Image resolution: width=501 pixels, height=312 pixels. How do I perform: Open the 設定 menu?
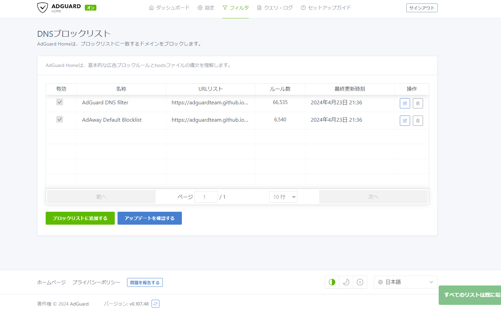pyautogui.click(x=206, y=8)
